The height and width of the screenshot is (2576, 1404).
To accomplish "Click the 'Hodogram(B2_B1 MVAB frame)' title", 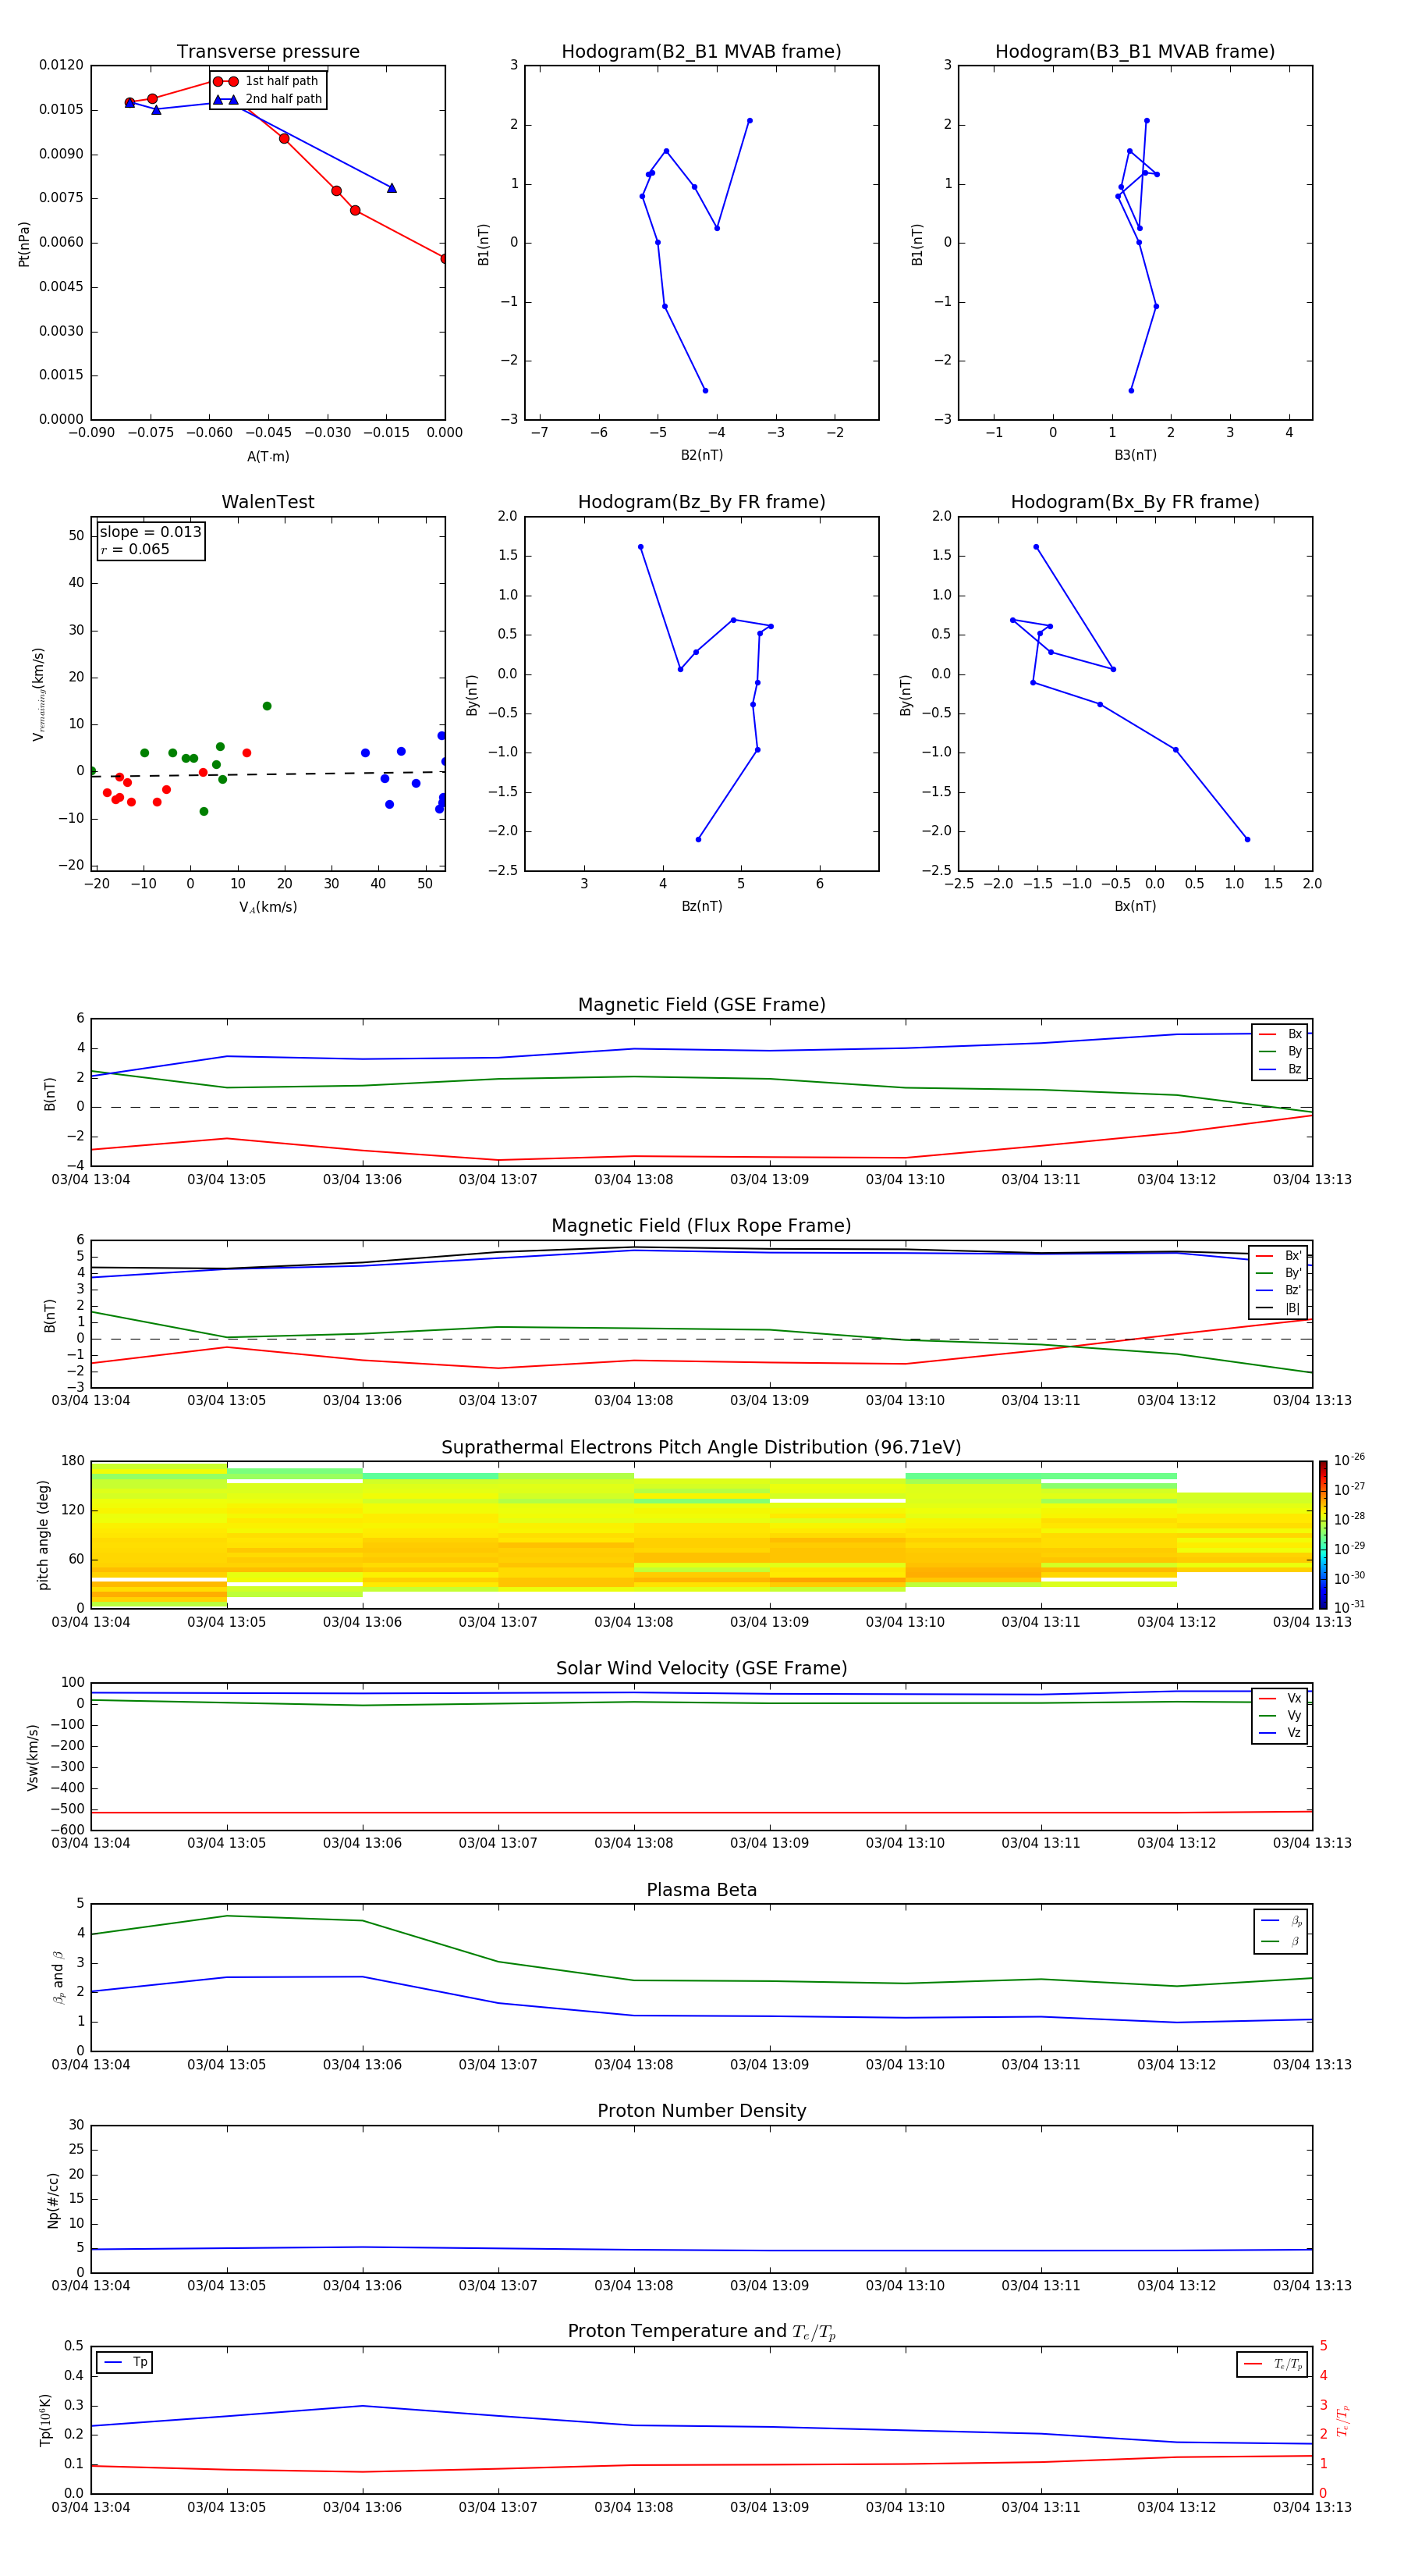I will tap(701, 52).
